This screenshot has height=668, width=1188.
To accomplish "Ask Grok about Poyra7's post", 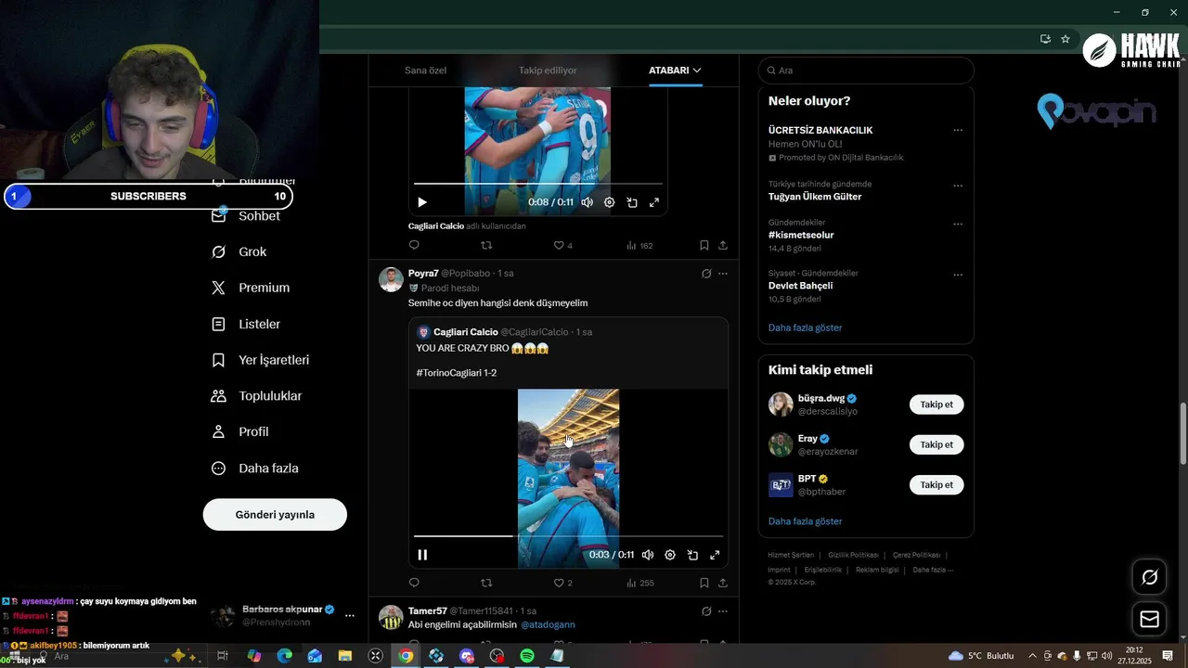I will 706,274.
